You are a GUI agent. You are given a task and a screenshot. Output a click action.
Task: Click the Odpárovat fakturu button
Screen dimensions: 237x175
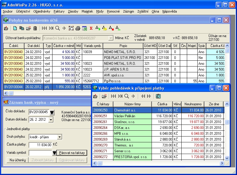pos(72,160)
